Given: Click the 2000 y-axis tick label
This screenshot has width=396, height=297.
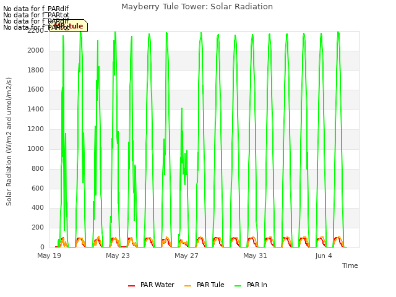Looking at the screenshot, I should click(36, 50).
